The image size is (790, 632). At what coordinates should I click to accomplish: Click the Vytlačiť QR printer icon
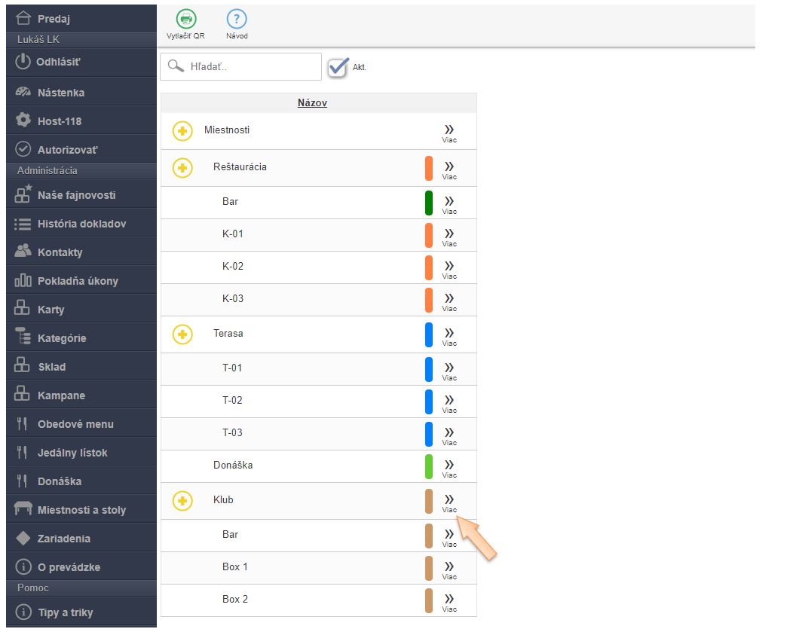[185, 20]
